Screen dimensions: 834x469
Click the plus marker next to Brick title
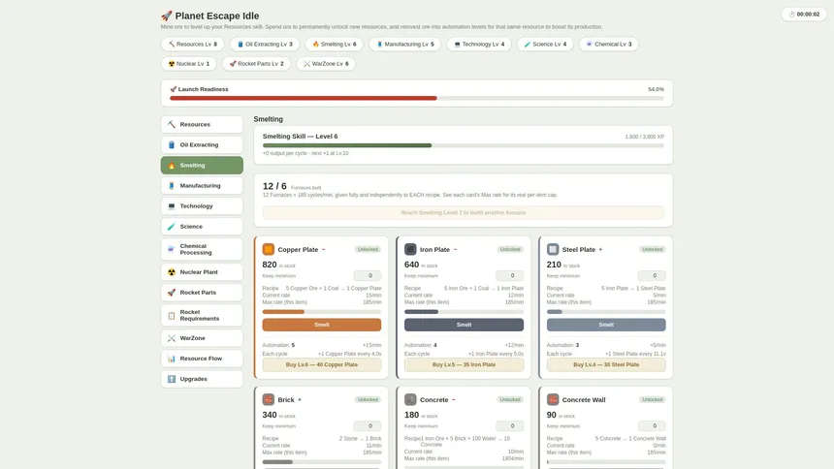tap(300, 400)
